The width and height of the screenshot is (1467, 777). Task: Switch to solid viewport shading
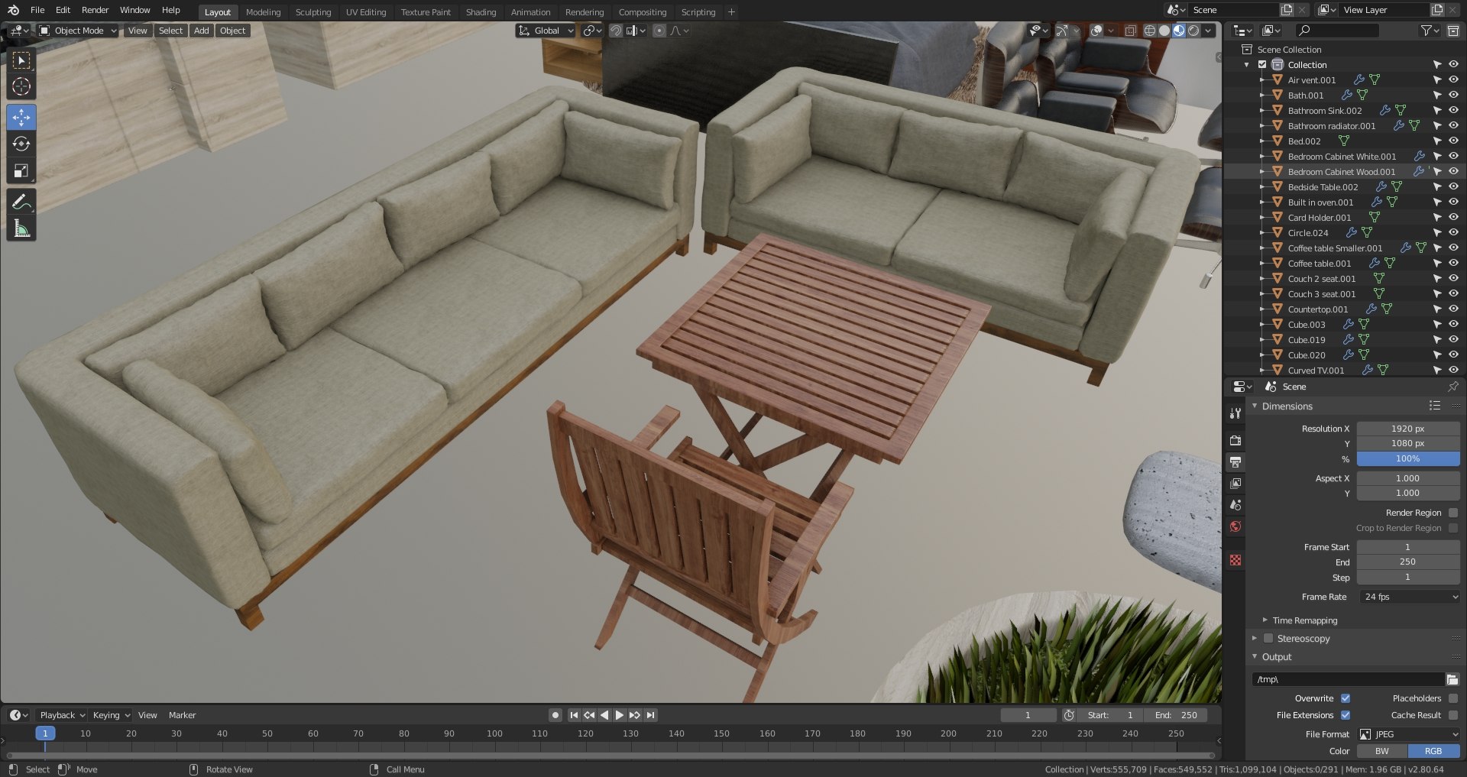(x=1164, y=31)
